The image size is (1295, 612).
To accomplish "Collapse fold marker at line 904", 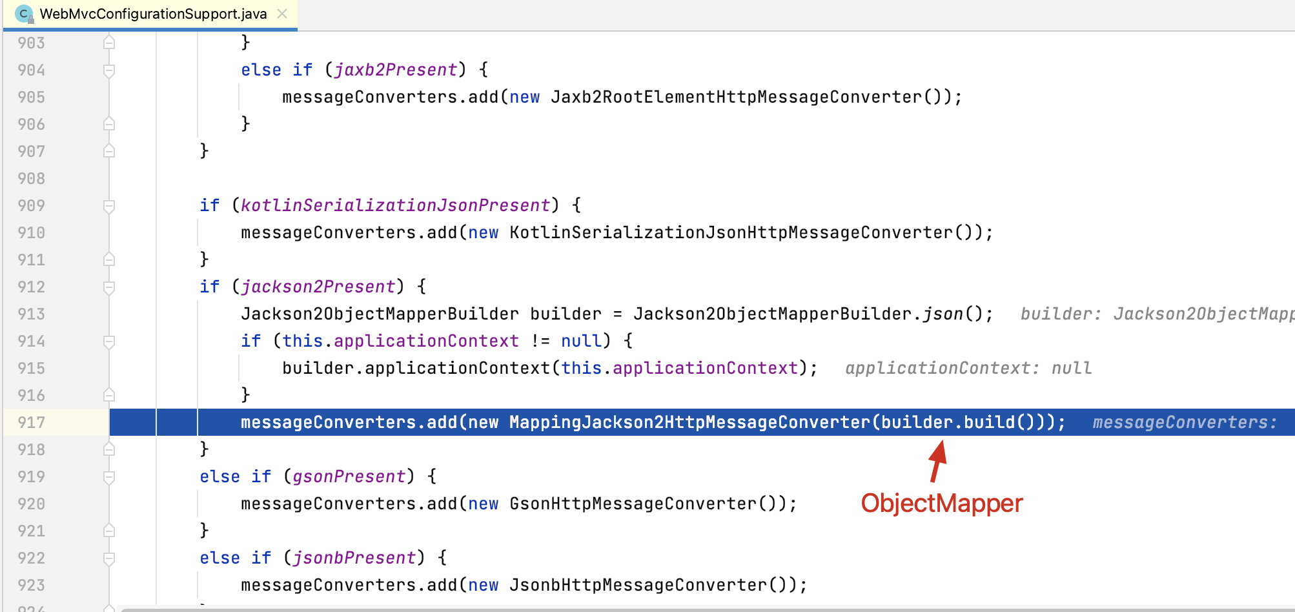I will point(109,70).
